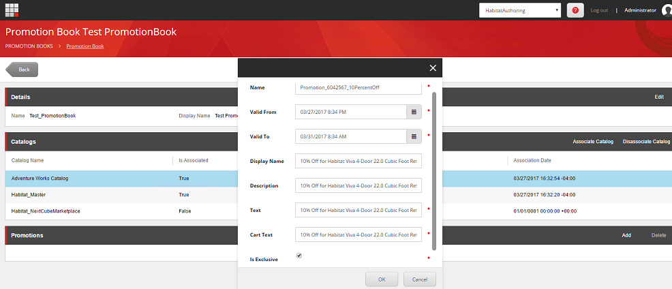Image resolution: width=672 pixels, height=289 pixels.
Task: Open the Promotion Book breadcrumb link
Action: [x=85, y=46]
